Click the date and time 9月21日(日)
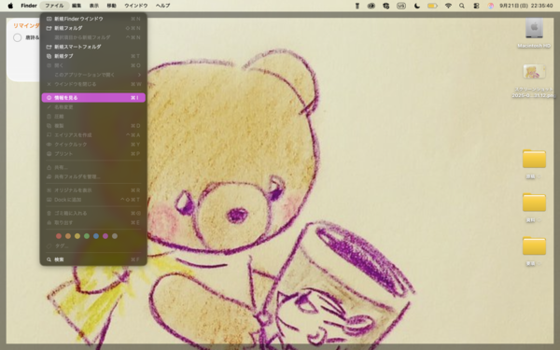 pyautogui.click(x=526, y=6)
